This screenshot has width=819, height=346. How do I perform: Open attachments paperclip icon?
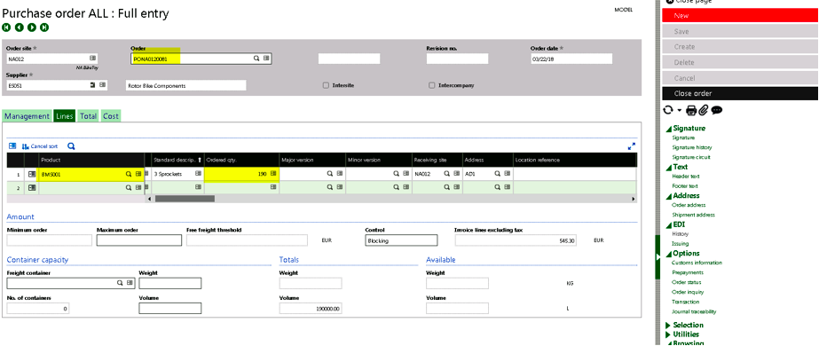tap(703, 110)
